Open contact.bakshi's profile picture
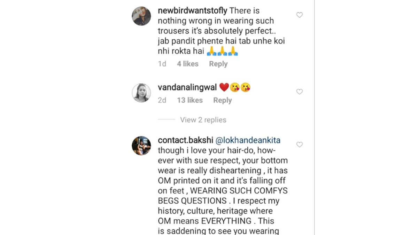This screenshot has width=418, height=235. tap(141, 146)
